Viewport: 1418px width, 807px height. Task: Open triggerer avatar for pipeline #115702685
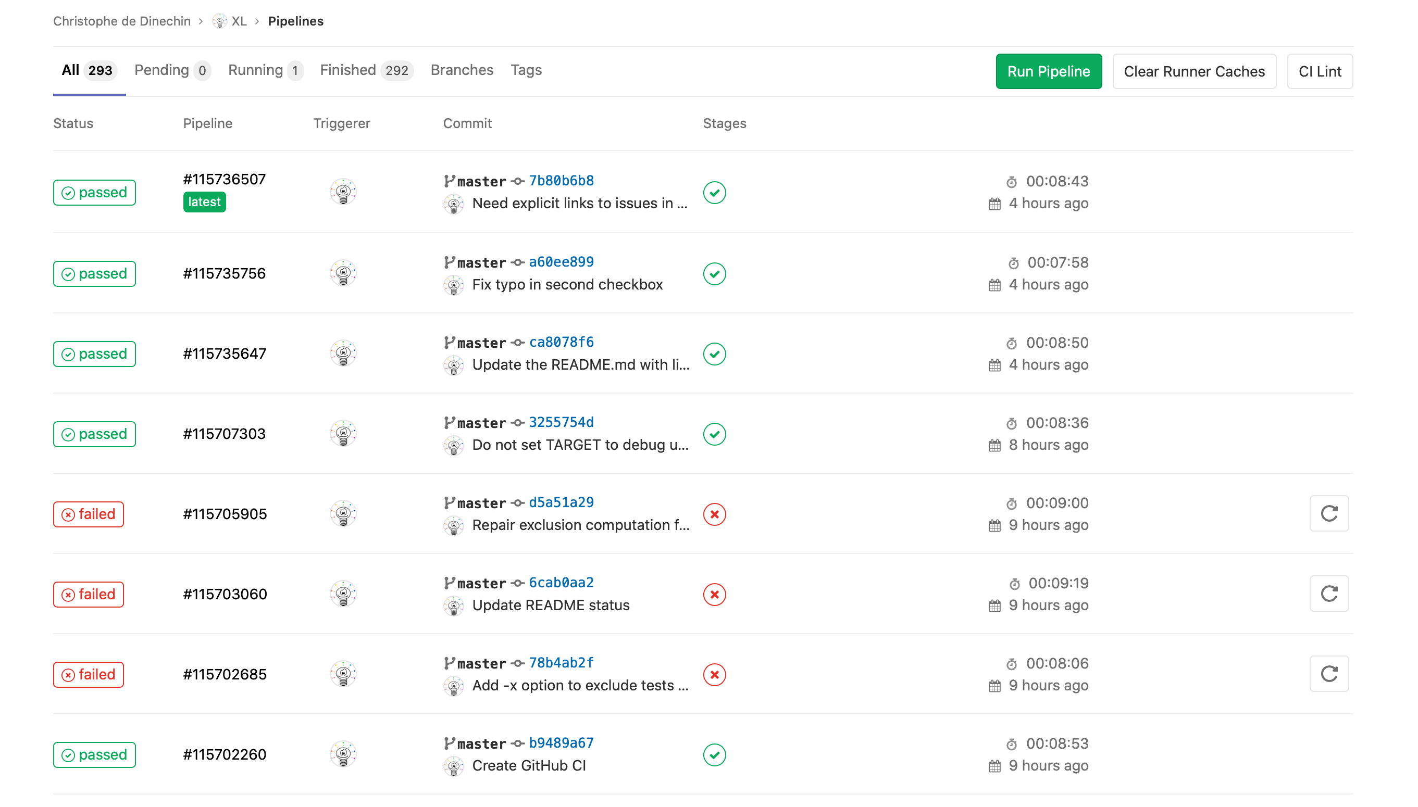[x=343, y=674]
